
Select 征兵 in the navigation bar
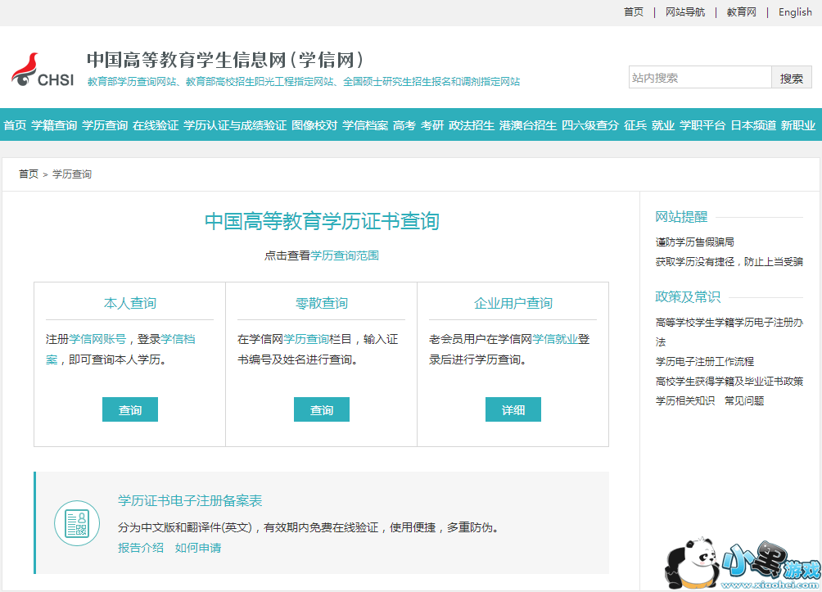coord(635,125)
